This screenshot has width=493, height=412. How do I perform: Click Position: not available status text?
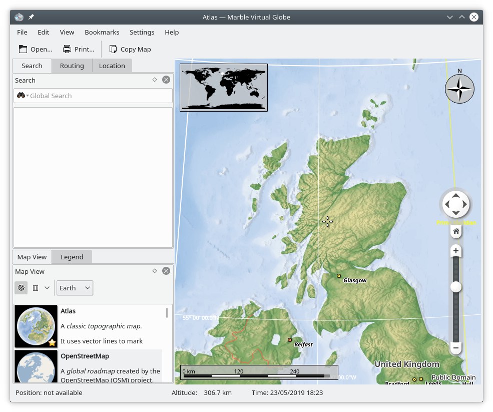49,392
